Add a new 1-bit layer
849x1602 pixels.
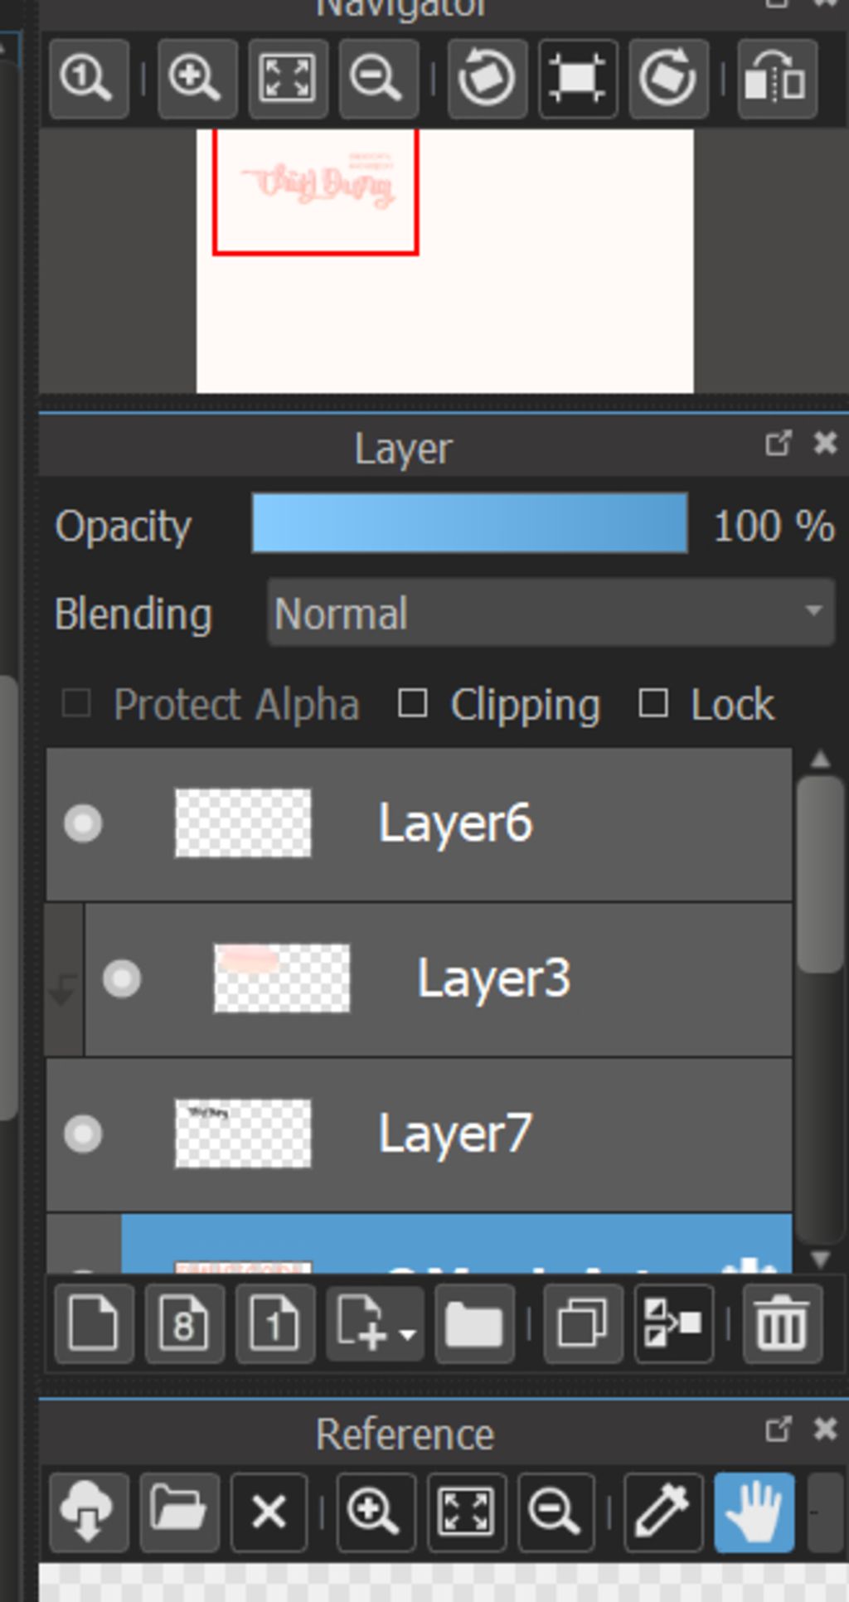click(x=275, y=1324)
